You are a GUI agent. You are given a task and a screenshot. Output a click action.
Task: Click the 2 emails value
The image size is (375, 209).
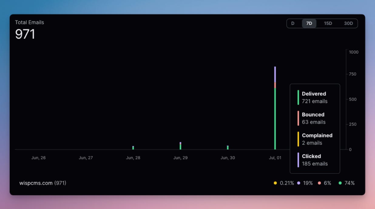[x=312, y=143]
